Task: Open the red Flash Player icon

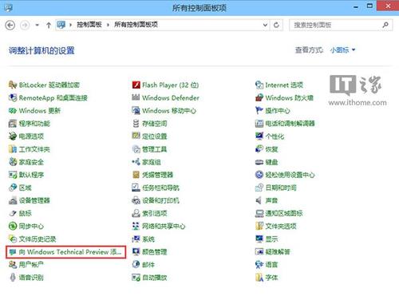Action: point(136,85)
